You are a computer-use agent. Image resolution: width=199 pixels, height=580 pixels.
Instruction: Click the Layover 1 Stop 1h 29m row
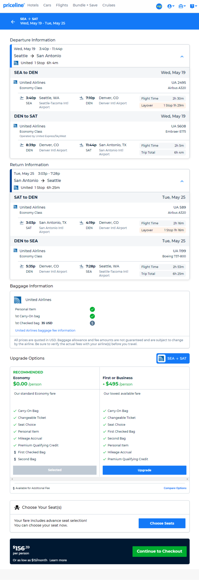point(163,106)
